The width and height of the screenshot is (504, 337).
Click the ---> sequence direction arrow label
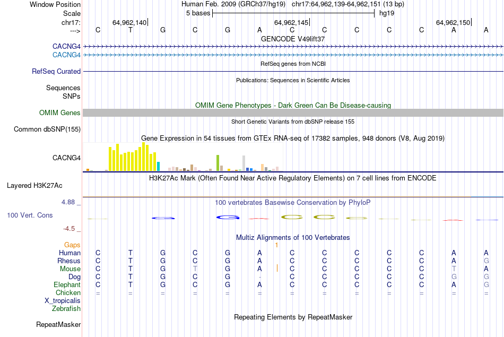tap(75, 31)
